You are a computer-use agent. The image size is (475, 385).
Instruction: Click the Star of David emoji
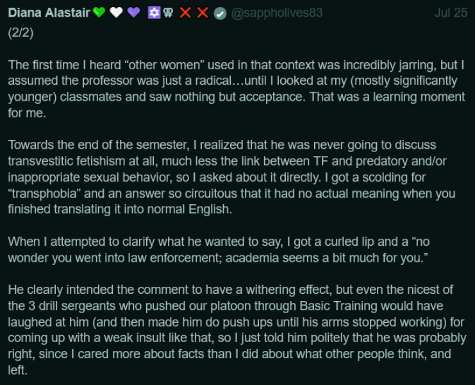click(x=153, y=12)
